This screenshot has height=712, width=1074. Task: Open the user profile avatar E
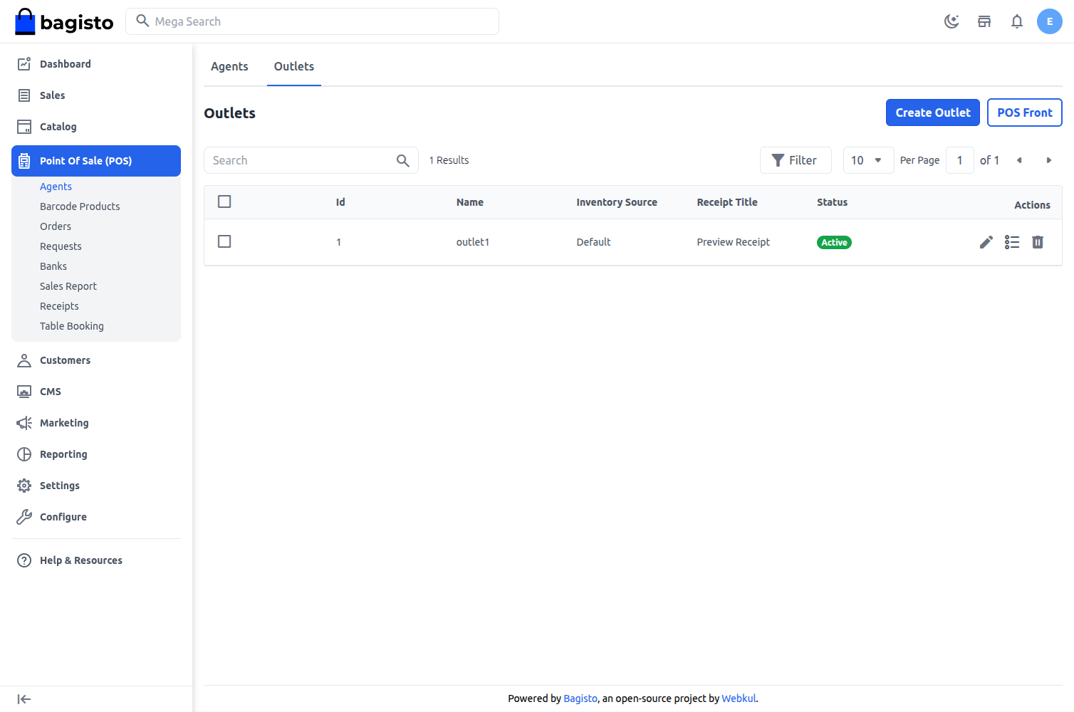1050,21
